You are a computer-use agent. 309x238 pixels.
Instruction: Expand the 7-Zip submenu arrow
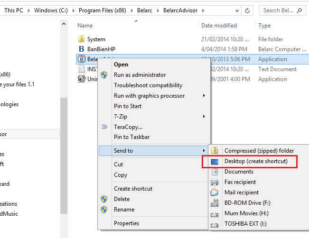(x=204, y=117)
